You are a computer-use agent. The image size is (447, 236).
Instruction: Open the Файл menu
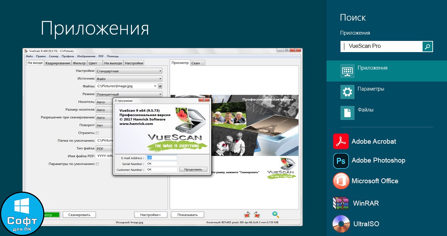coord(29,56)
